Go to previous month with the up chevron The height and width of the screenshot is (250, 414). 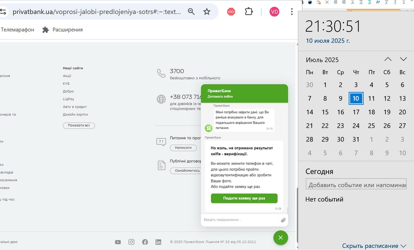(x=388, y=59)
